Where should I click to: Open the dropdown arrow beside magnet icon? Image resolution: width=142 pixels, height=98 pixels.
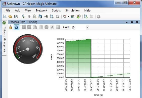click(x=69, y=17)
